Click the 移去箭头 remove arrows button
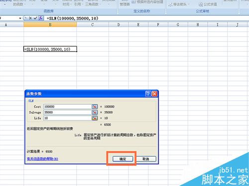The width and height of the screenshot is (249, 186). pyautogui.click(x=178, y=4)
